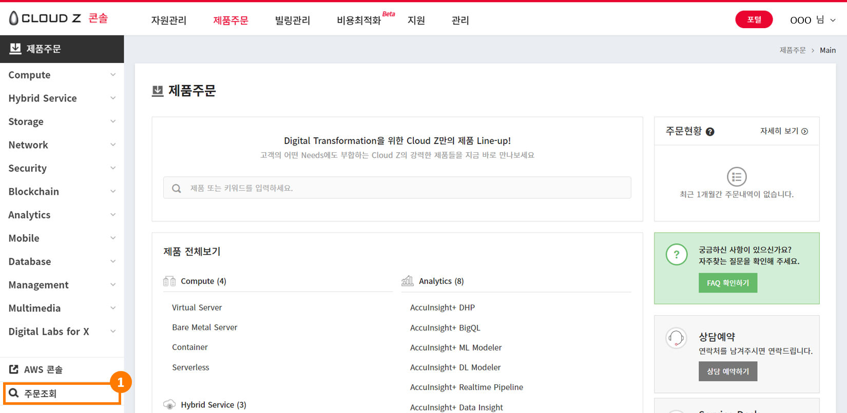Click the headset icon beside 상담예약

click(676, 338)
